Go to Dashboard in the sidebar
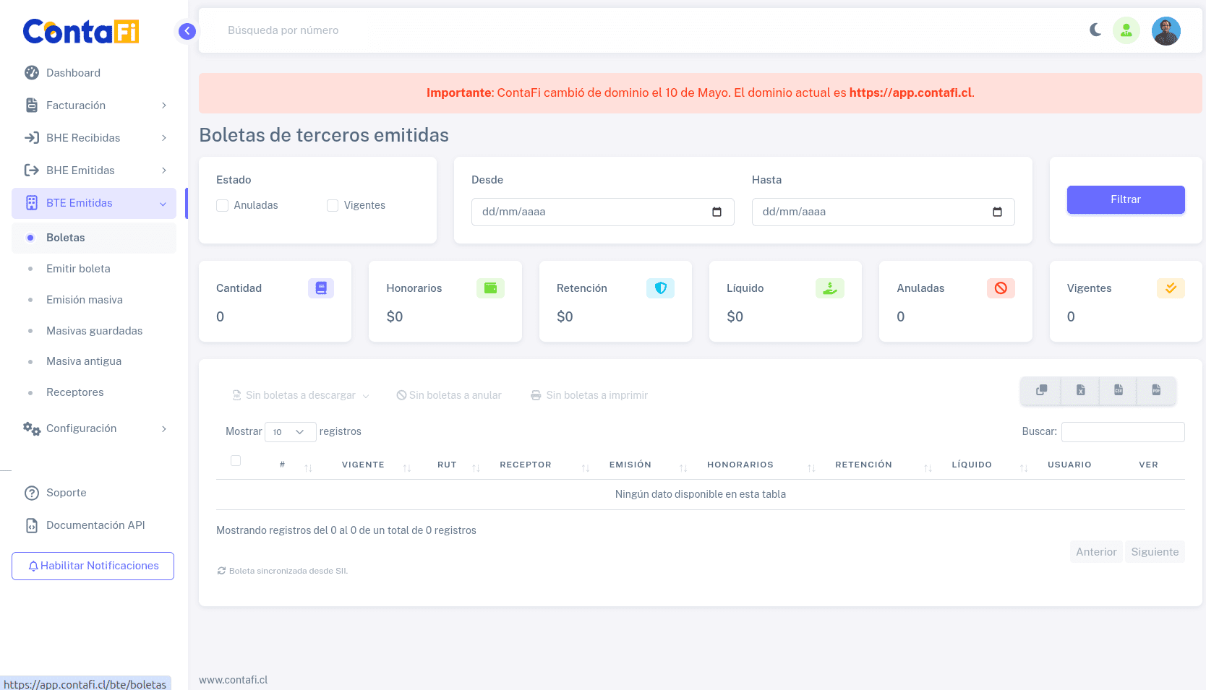The image size is (1206, 690). (73, 73)
